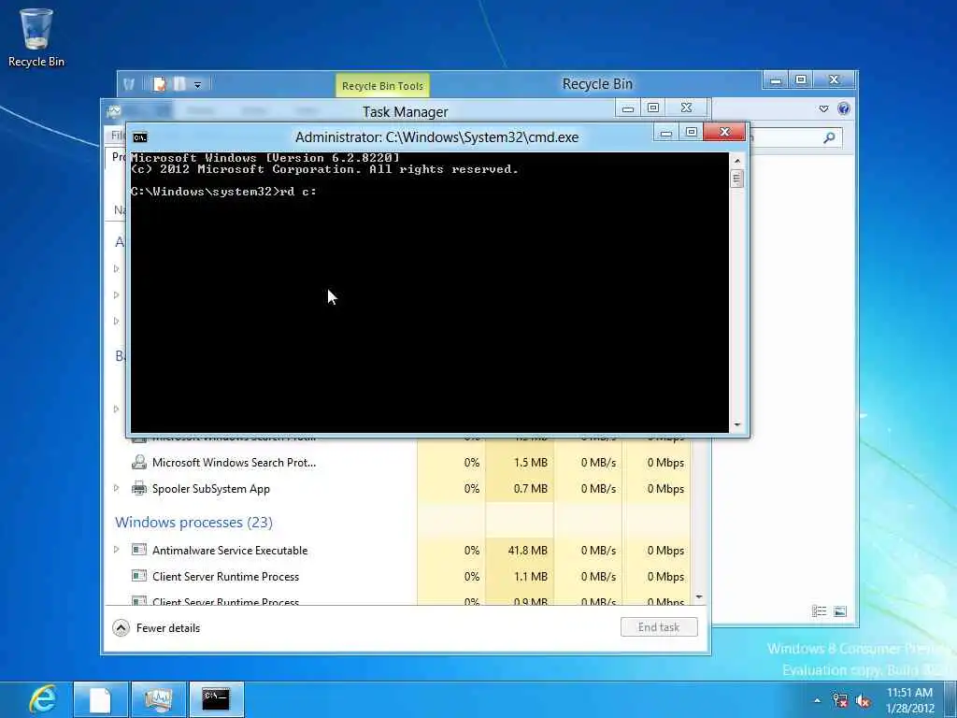957x718 pixels.
Task: Click the New folder icon in Recycle Bin quick access toolbar
Action: pos(179,84)
